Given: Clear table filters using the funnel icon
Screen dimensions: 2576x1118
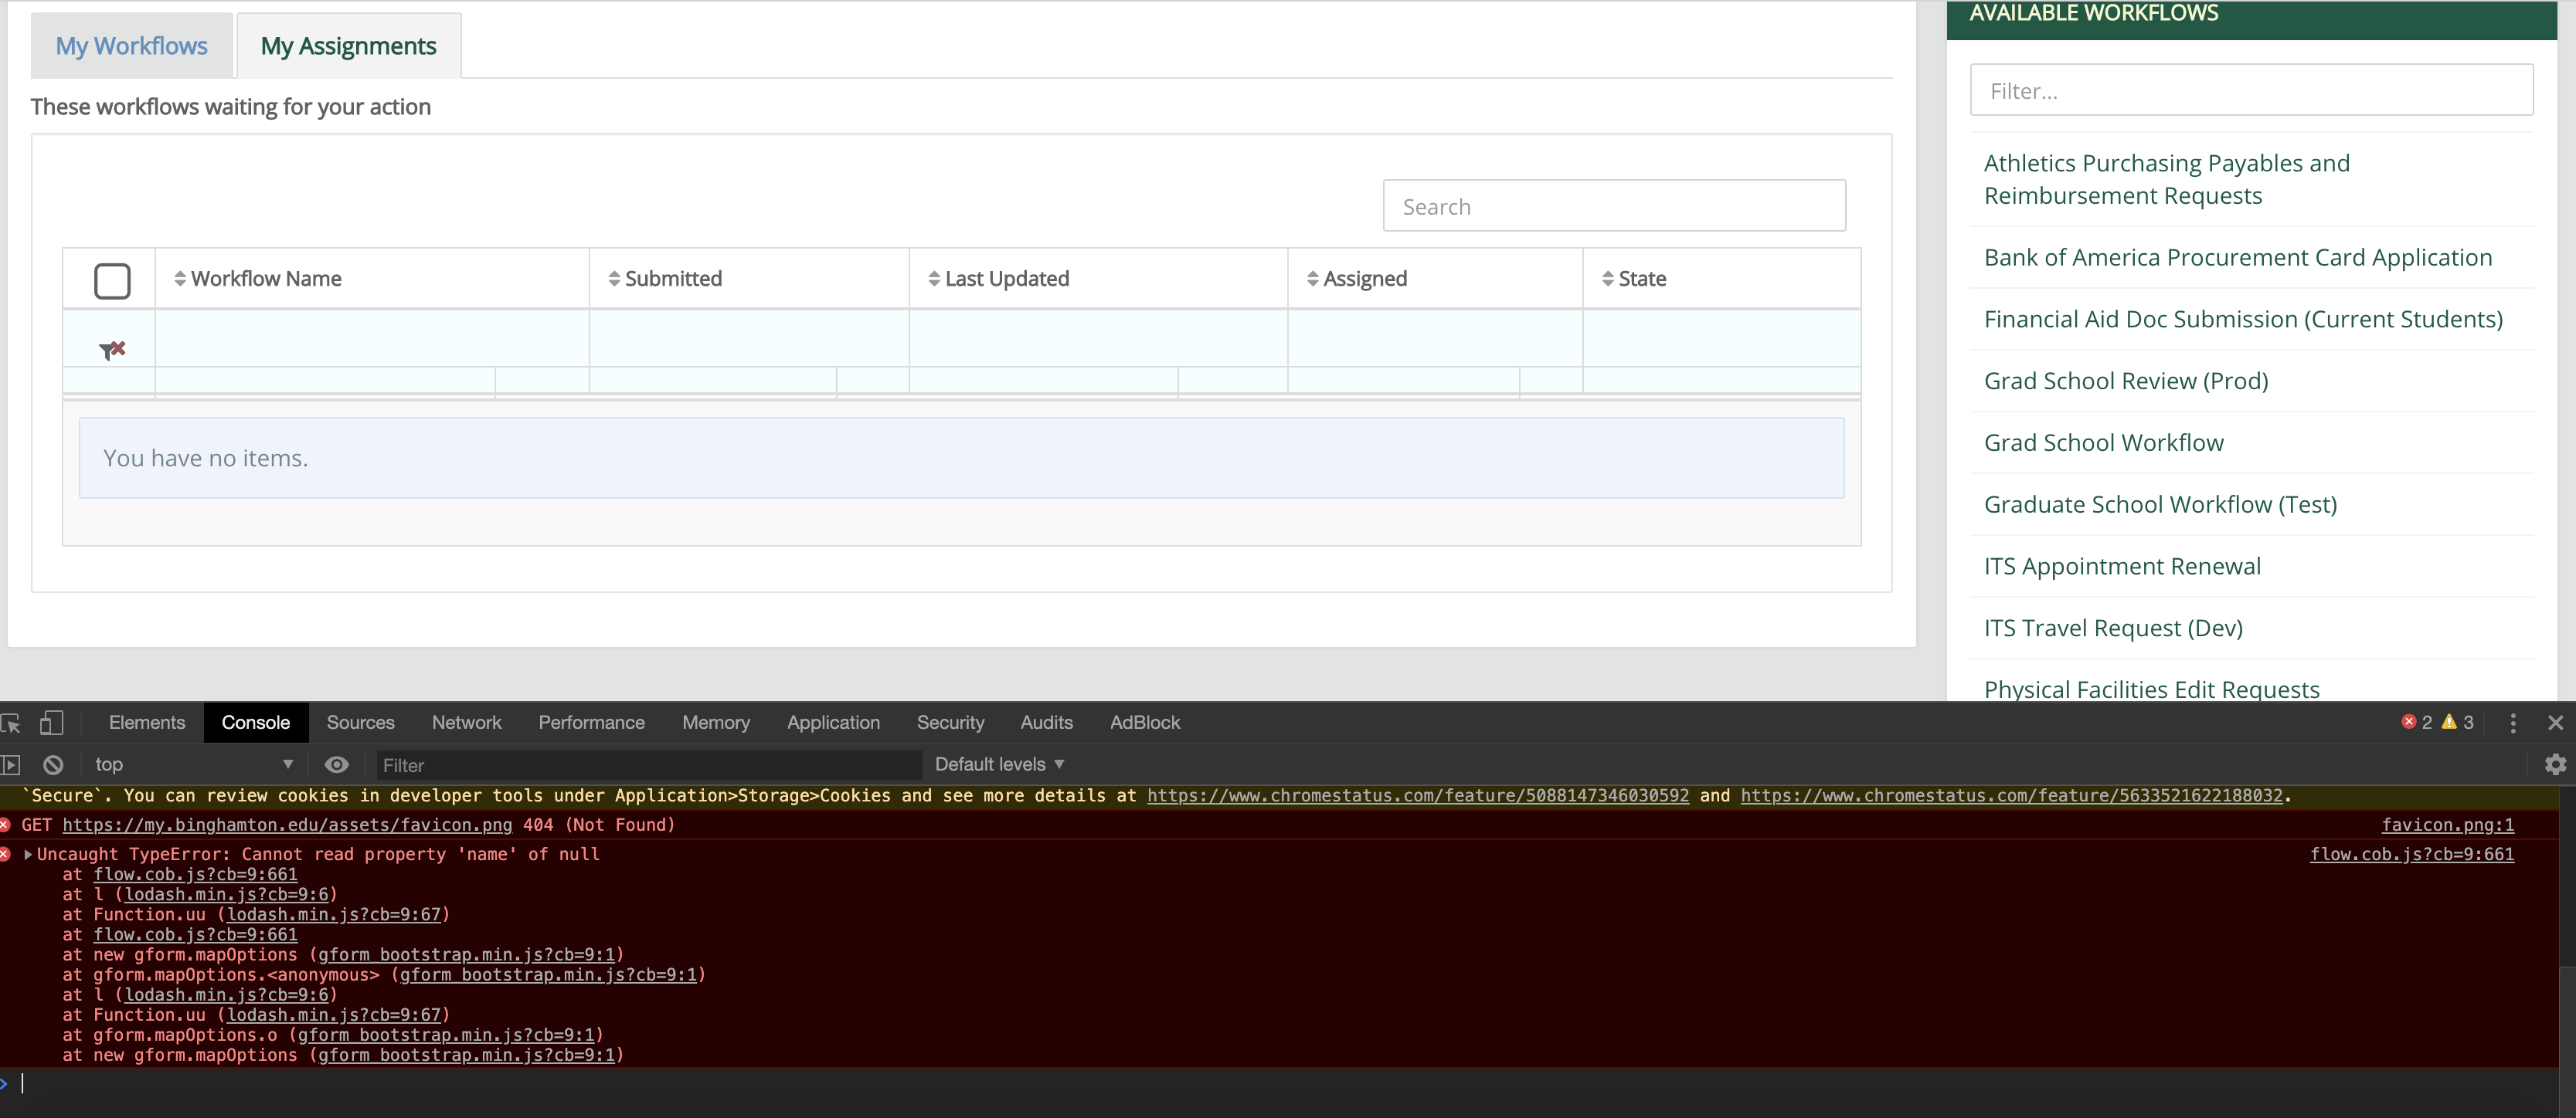Looking at the screenshot, I should [111, 349].
